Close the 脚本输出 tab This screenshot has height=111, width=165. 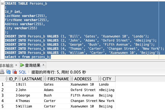16,65
